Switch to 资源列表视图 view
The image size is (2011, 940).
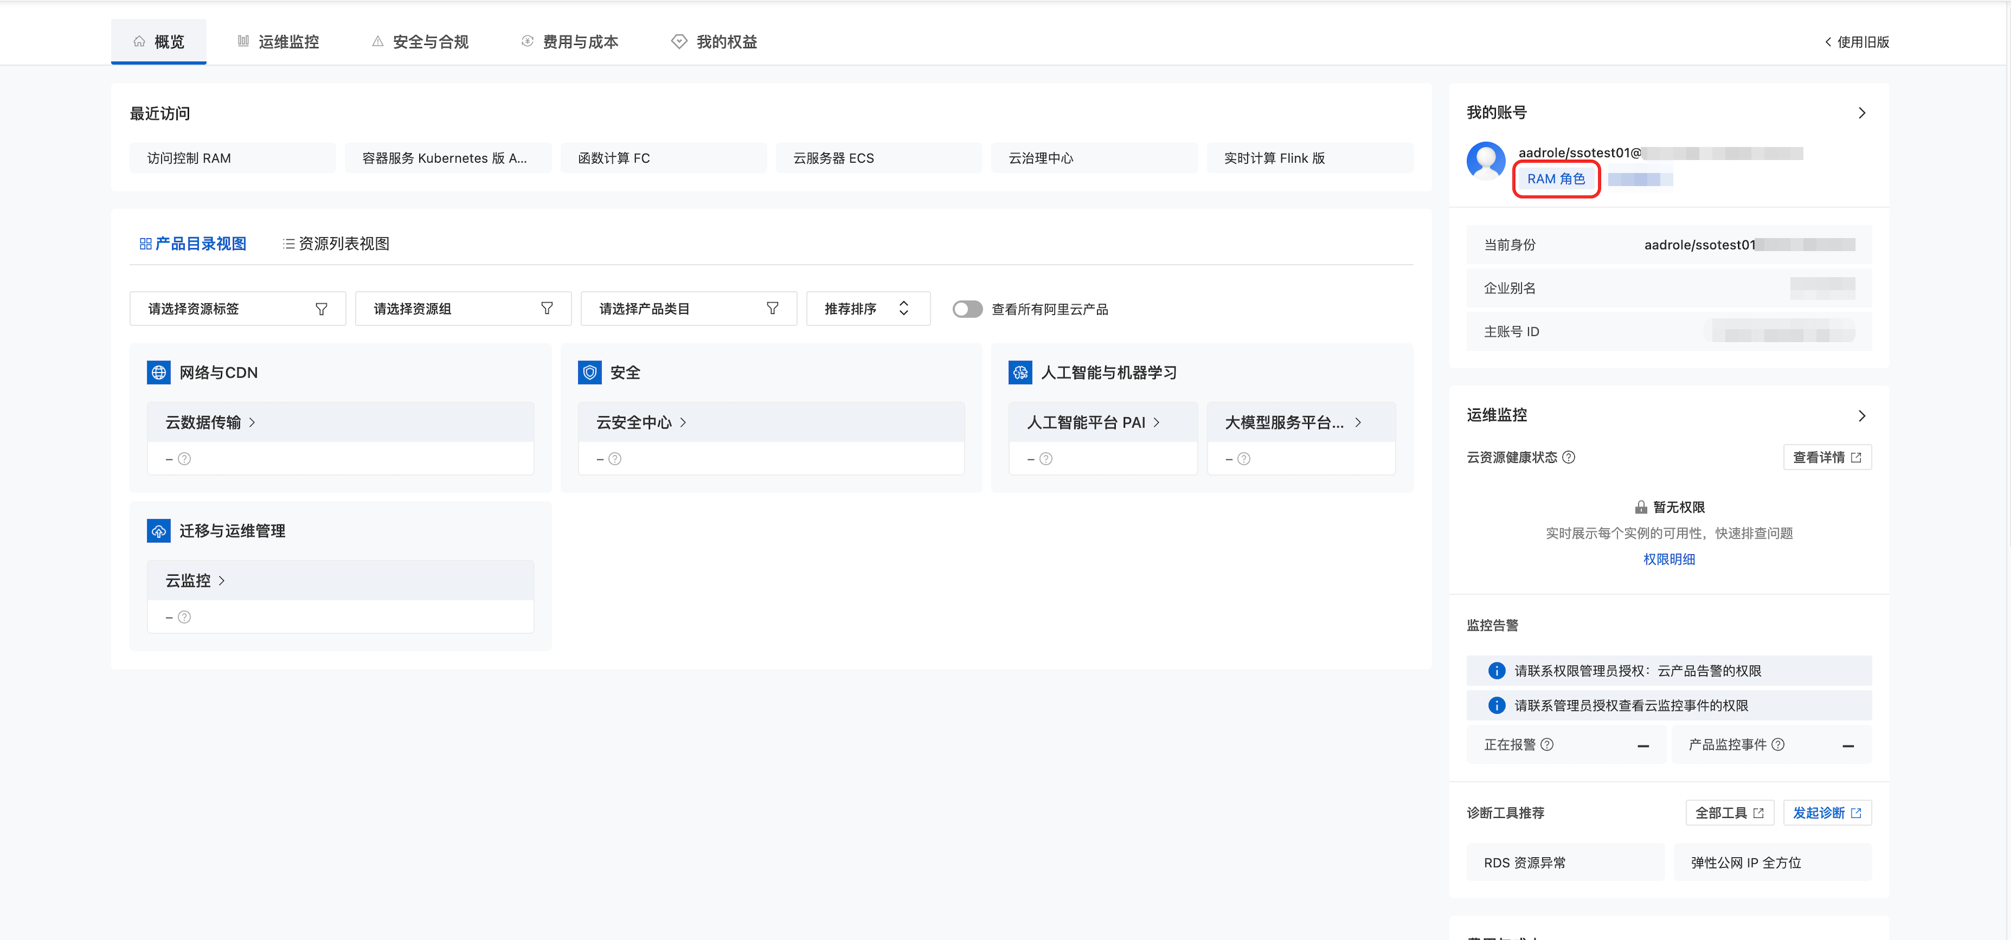pyautogui.click(x=336, y=244)
